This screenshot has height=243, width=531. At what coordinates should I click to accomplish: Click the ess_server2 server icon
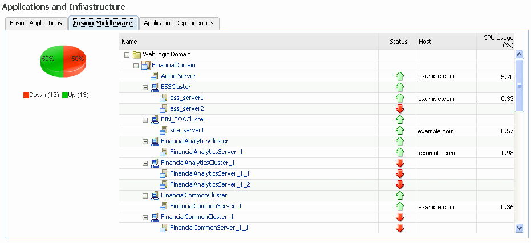tap(164, 109)
